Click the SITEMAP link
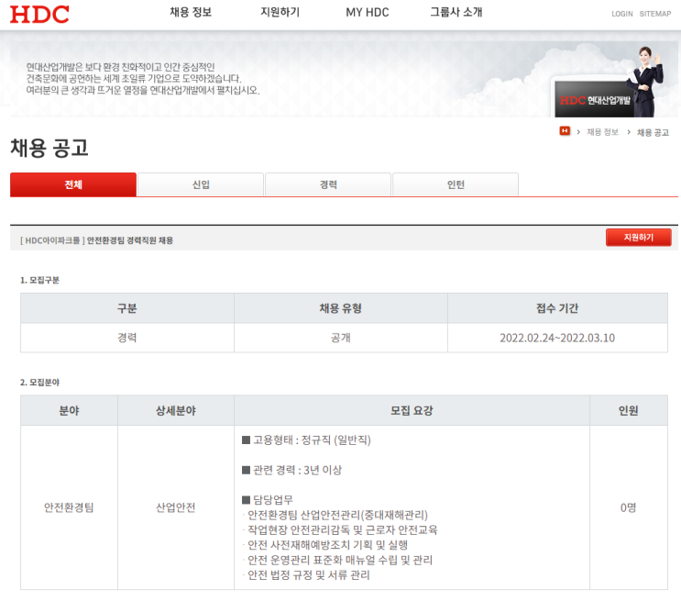The height and width of the screenshot is (601, 681). pos(655,14)
